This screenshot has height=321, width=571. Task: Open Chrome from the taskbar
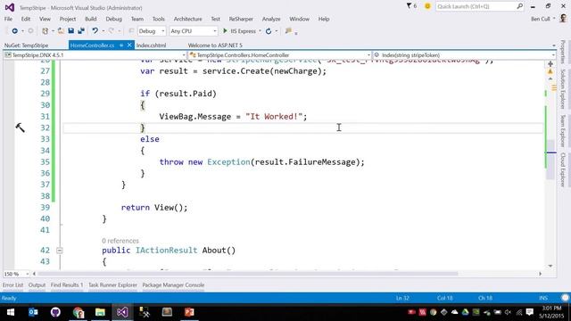tap(78, 312)
